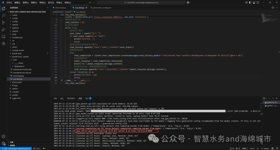This screenshot has height=150, width=280.
Task: Open the Manage gear icon
Action: point(3,143)
